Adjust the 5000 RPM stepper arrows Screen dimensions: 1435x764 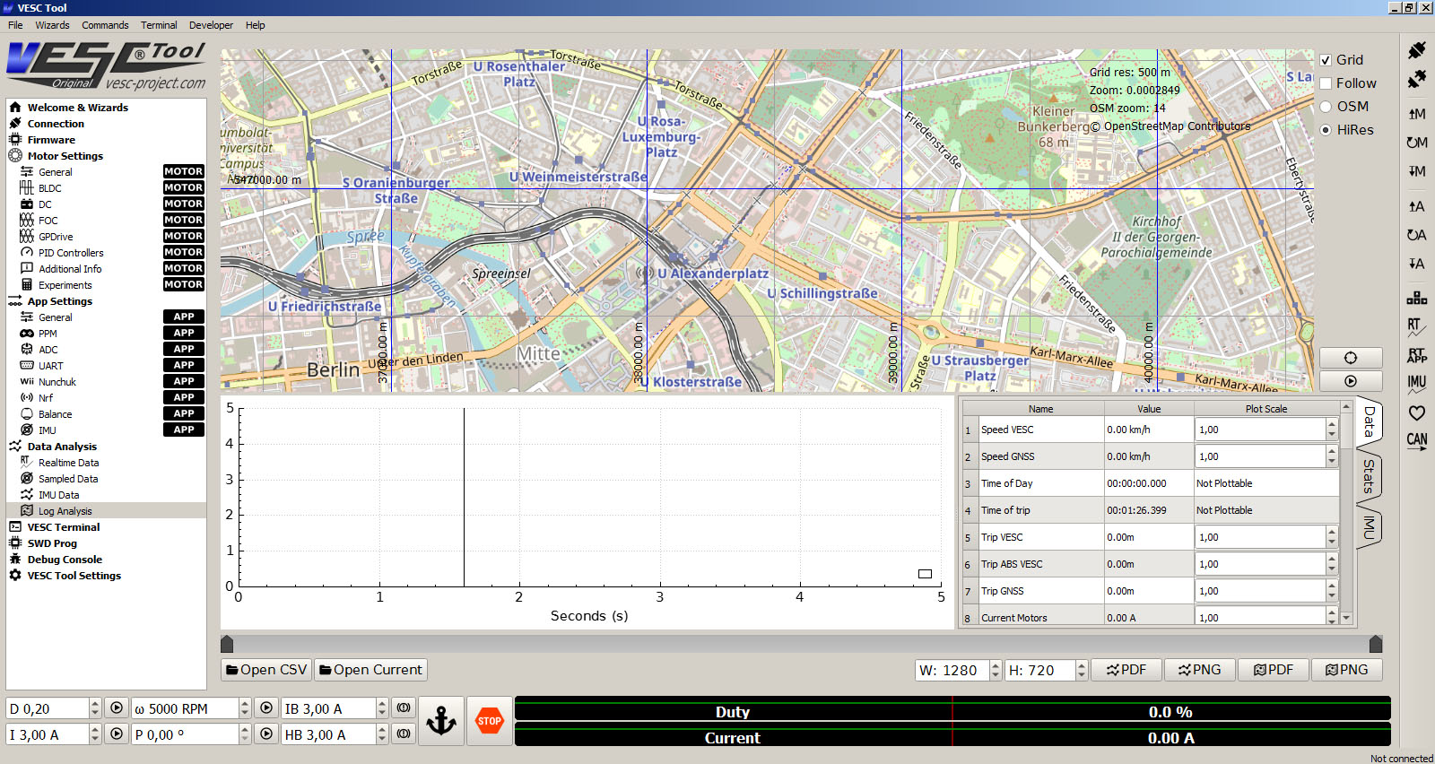pyautogui.click(x=245, y=708)
